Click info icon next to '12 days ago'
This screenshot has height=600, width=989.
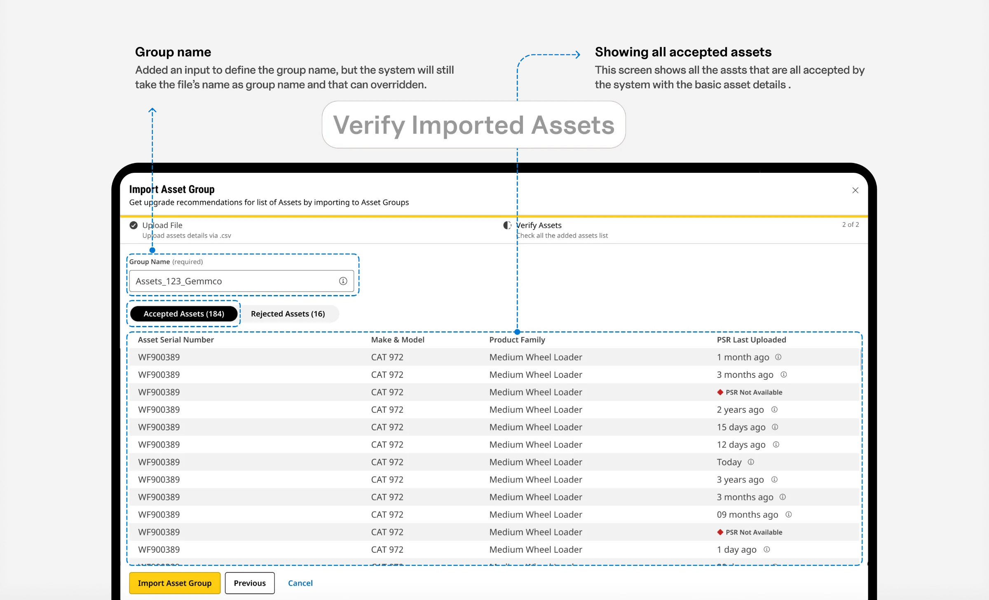(x=776, y=444)
